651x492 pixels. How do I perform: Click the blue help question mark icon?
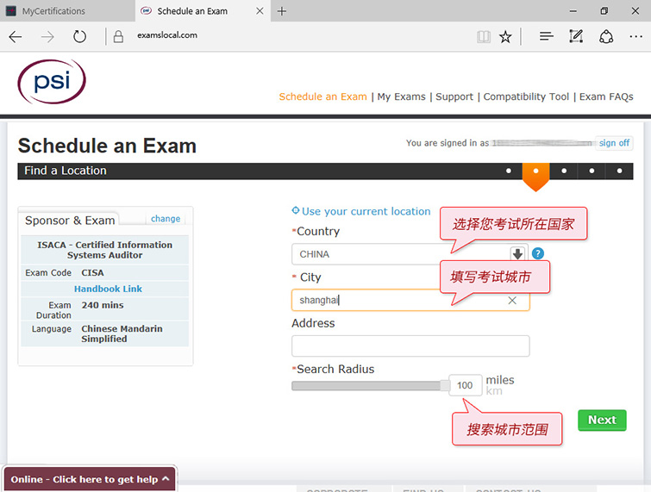click(538, 253)
